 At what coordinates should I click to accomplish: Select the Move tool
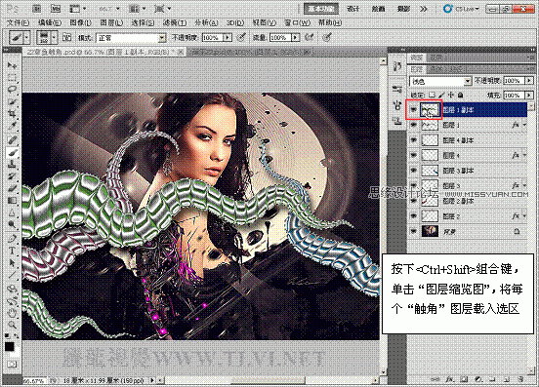(x=12, y=65)
